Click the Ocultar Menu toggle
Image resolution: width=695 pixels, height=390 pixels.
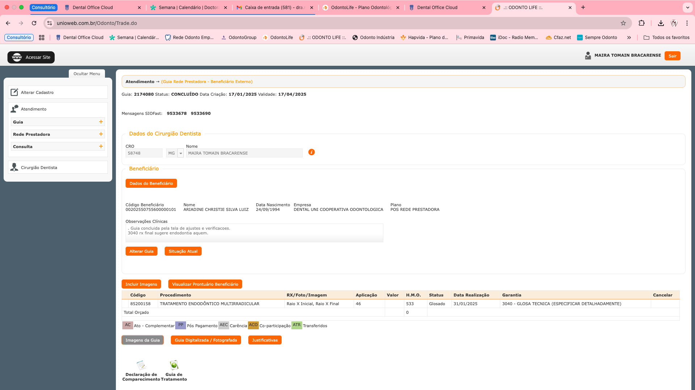[x=87, y=74]
